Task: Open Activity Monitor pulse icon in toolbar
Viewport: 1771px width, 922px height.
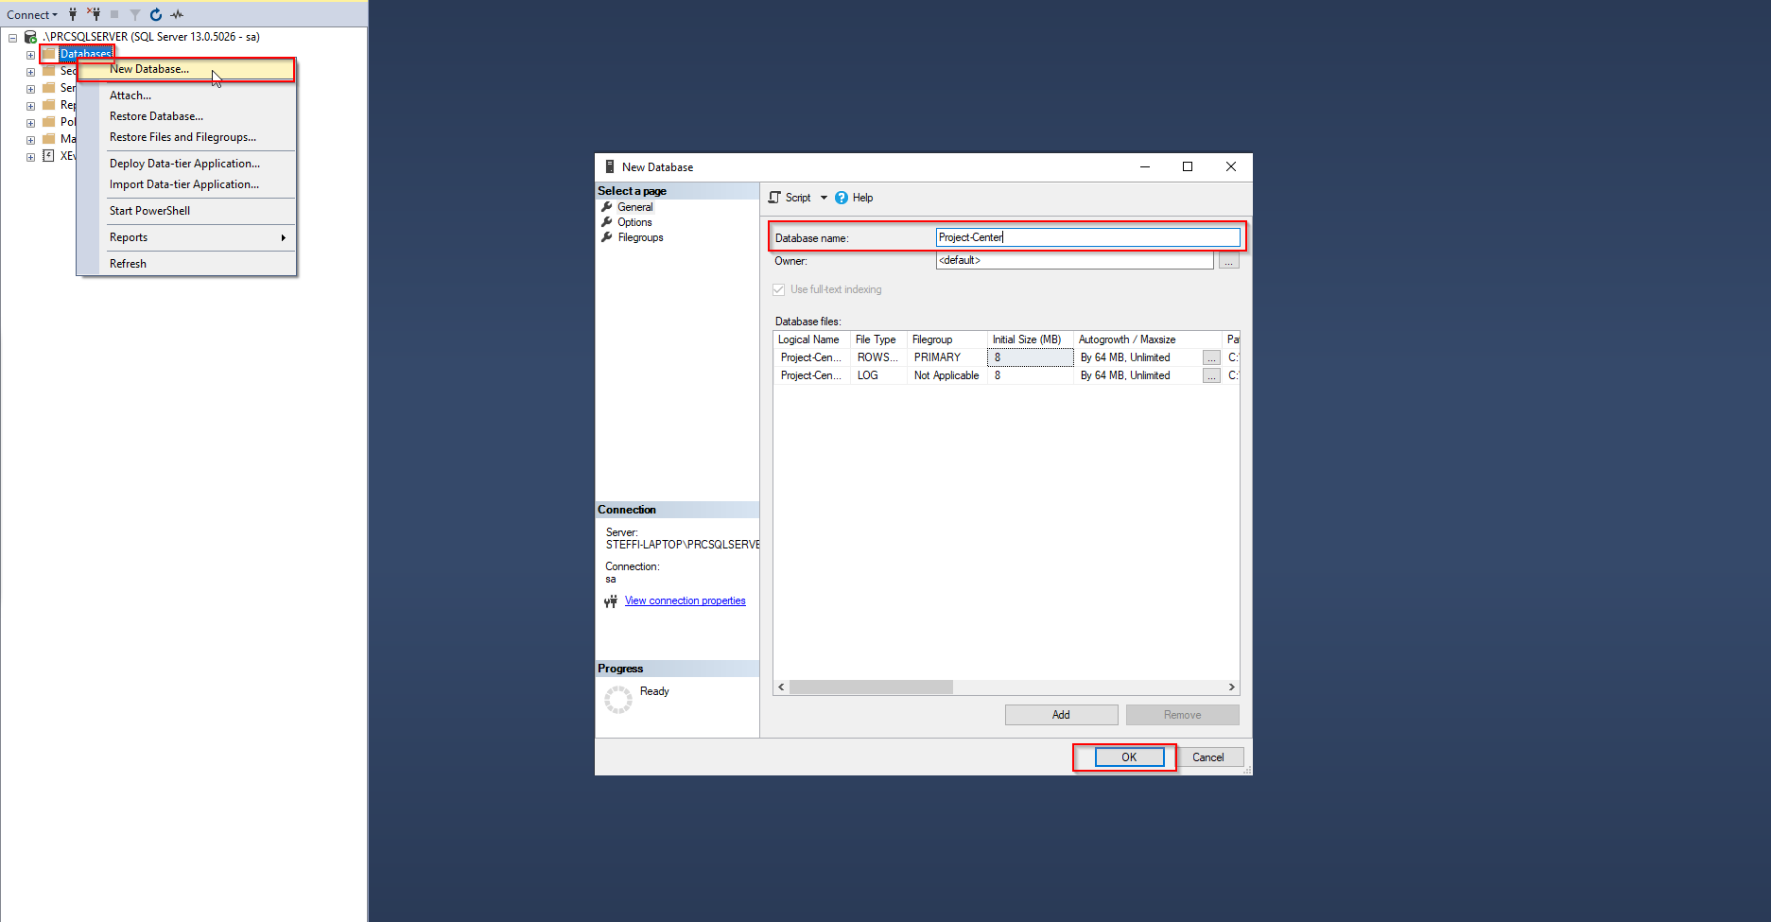Action: 177,14
